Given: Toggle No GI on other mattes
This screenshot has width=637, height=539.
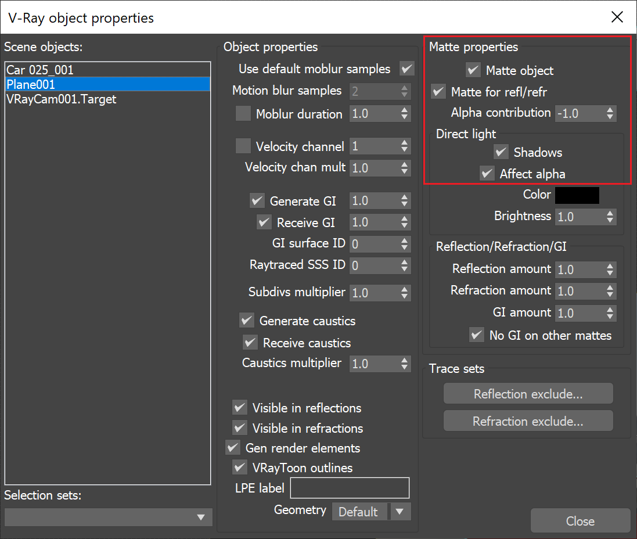Looking at the screenshot, I should (x=477, y=335).
